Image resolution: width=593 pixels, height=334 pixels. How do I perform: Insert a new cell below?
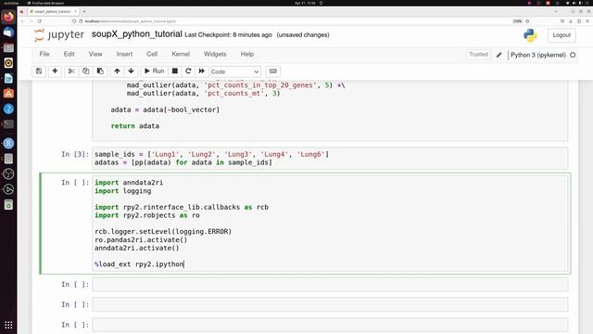(55, 71)
